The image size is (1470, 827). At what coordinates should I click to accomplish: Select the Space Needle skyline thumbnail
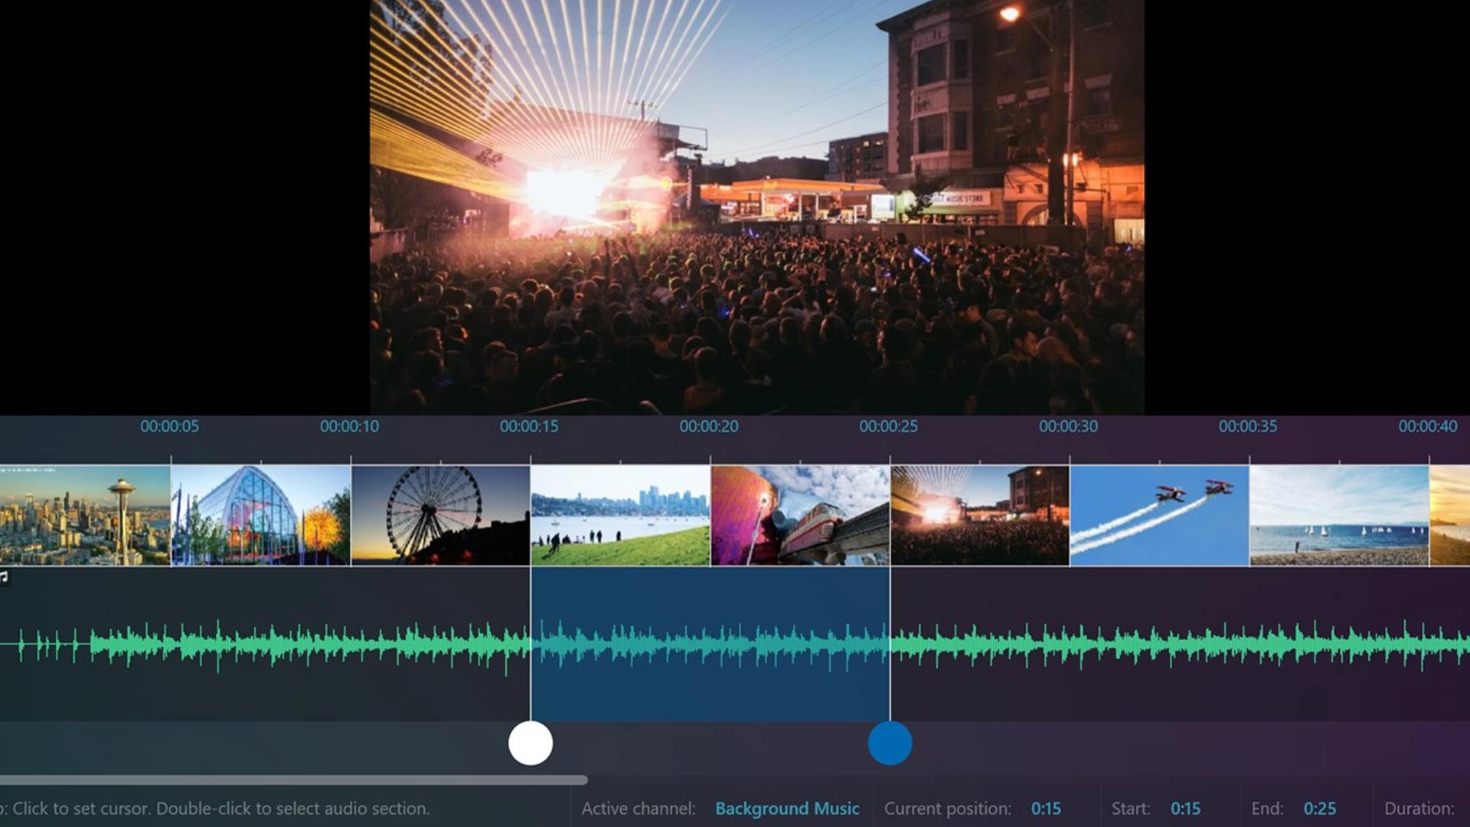coord(84,515)
